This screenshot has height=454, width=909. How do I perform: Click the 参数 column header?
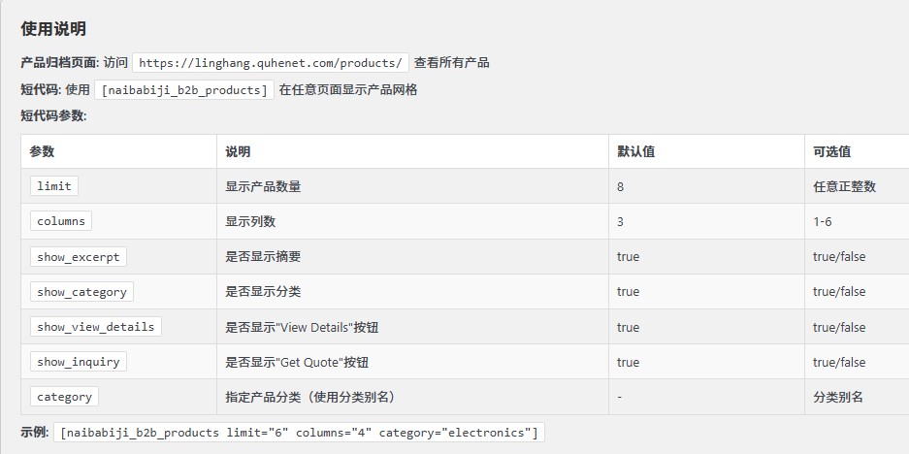42,152
